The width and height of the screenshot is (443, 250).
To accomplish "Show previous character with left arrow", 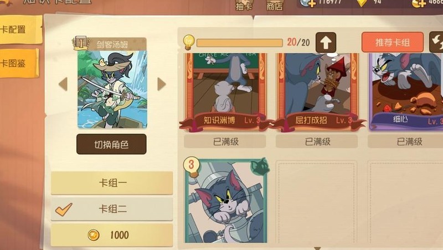I will coord(63,84).
